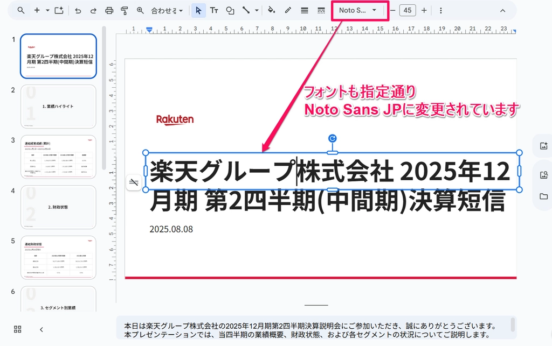Click date text 2025.08.08
Viewport: 552px width, 346px height.
point(171,229)
